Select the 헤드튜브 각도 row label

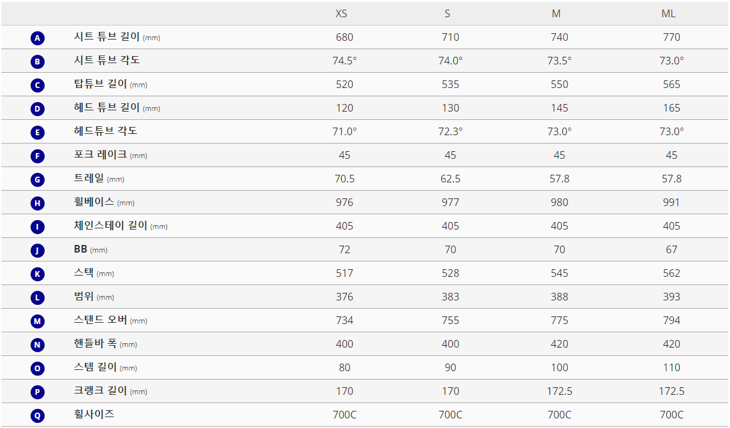point(105,131)
